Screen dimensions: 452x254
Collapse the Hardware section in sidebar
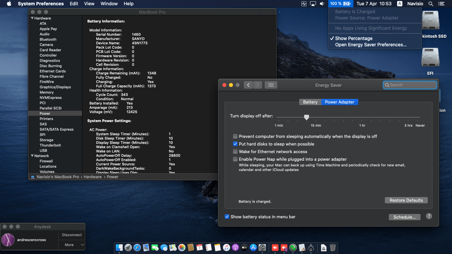[x=32, y=18]
